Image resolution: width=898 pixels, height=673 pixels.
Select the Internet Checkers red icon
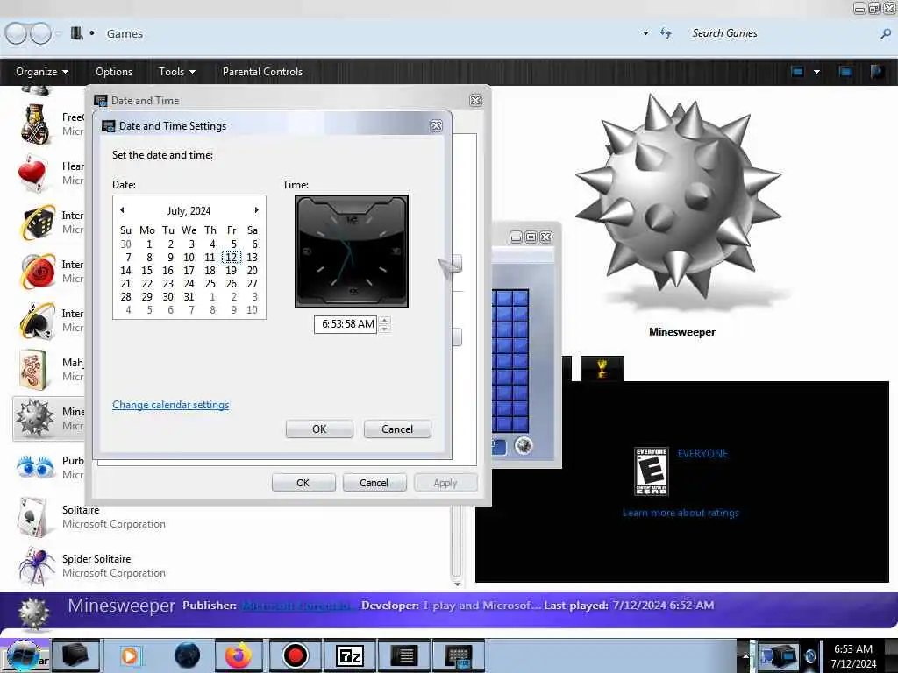(38, 272)
